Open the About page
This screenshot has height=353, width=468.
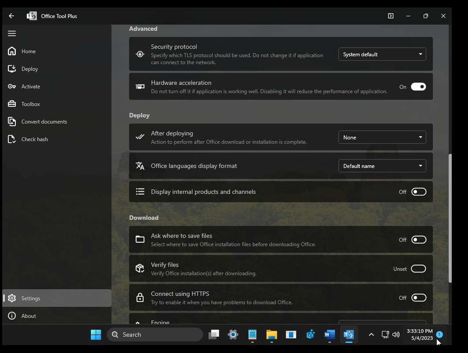(x=57, y=315)
